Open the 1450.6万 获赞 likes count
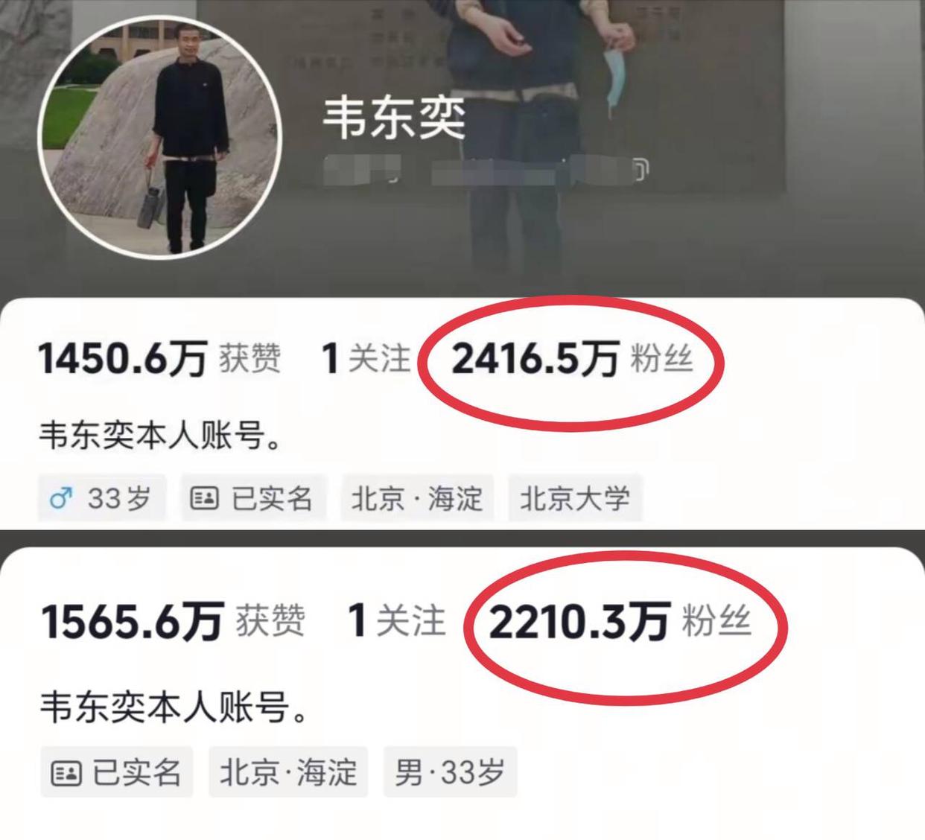The height and width of the screenshot is (840, 925). click(x=159, y=359)
